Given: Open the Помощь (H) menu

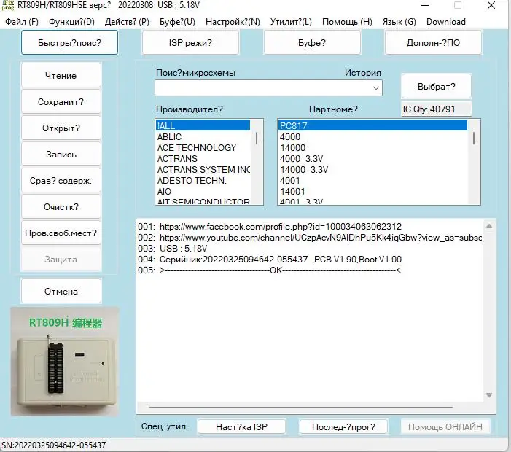Looking at the screenshot, I should click(347, 22).
